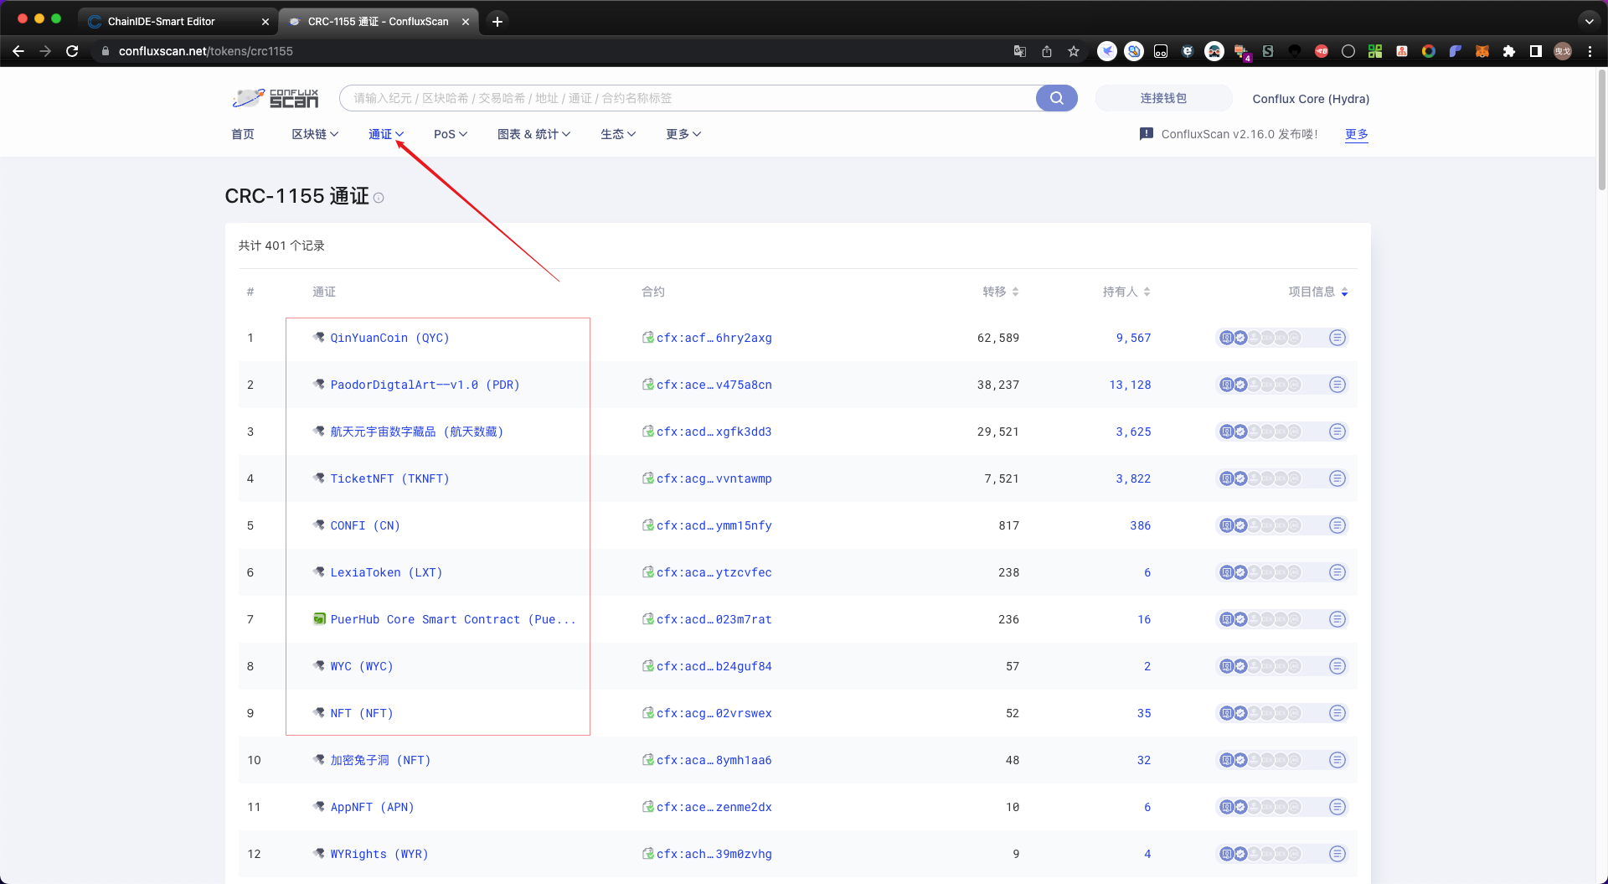This screenshot has width=1608, height=884.
Task: Open 航天元宇宙数字藏品 token link
Action: pyautogui.click(x=417, y=432)
